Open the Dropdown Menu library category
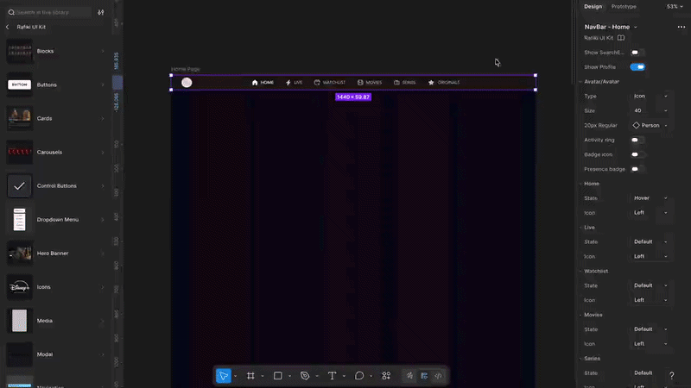Image resolution: width=691 pixels, height=388 pixels. pos(55,220)
